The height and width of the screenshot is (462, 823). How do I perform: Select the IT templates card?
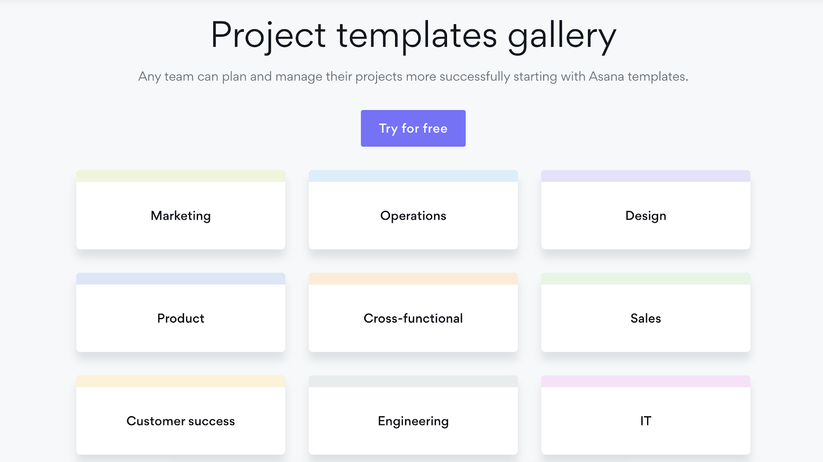coord(646,415)
